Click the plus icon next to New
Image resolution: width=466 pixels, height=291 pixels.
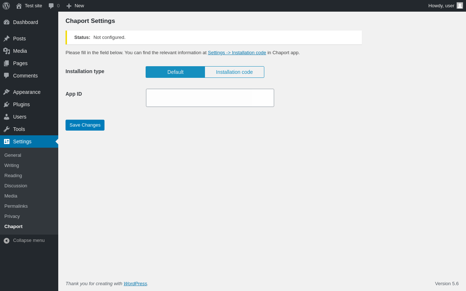pos(69,6)
